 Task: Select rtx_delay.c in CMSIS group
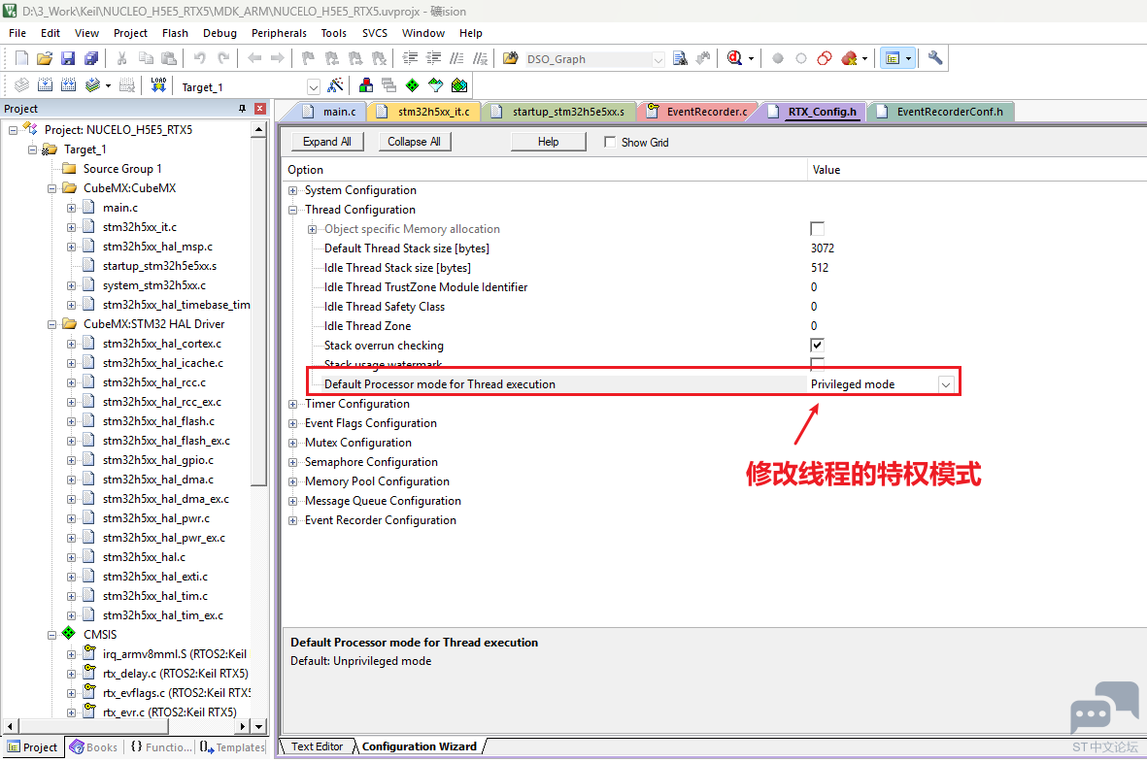pyautogui.click(x=176, y=674)
